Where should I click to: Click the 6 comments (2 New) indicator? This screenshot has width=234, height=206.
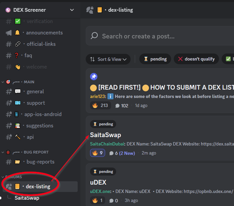[122, 153]
